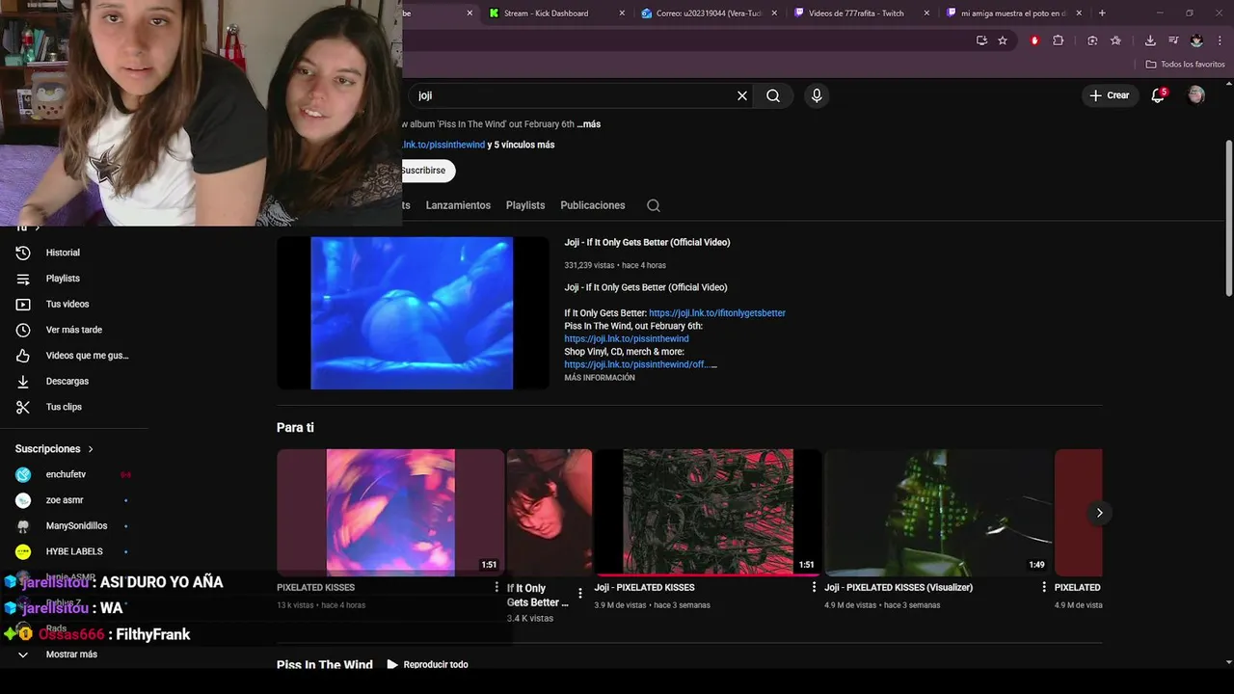
Task: Open Ver más tarde list
Action: [73, 330]
